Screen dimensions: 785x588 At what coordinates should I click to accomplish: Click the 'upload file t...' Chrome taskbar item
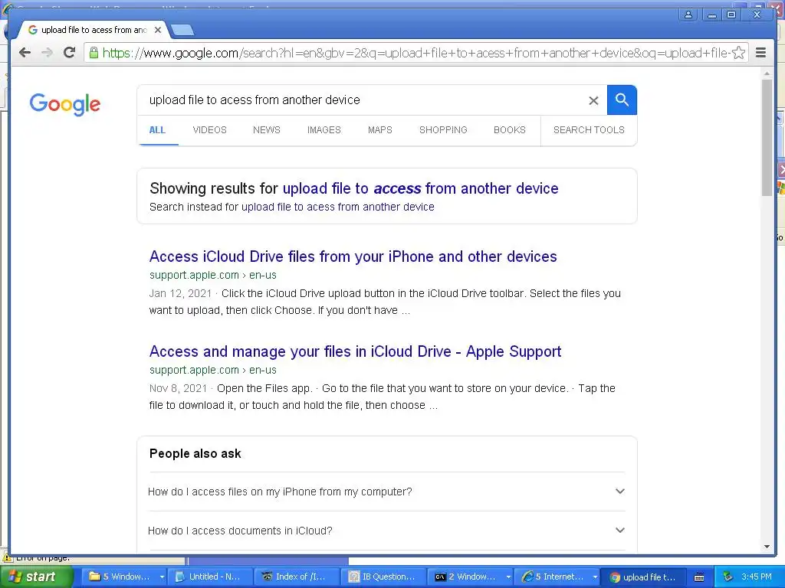[644, 577]
